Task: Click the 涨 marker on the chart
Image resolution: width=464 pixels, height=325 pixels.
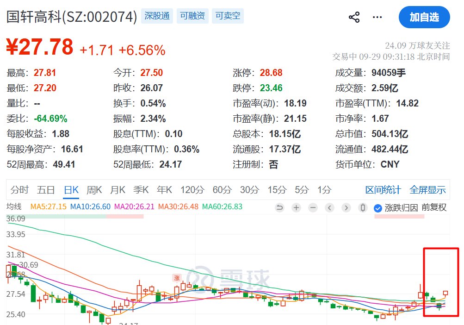Action: pyautogui.click(x=177, y=278)
